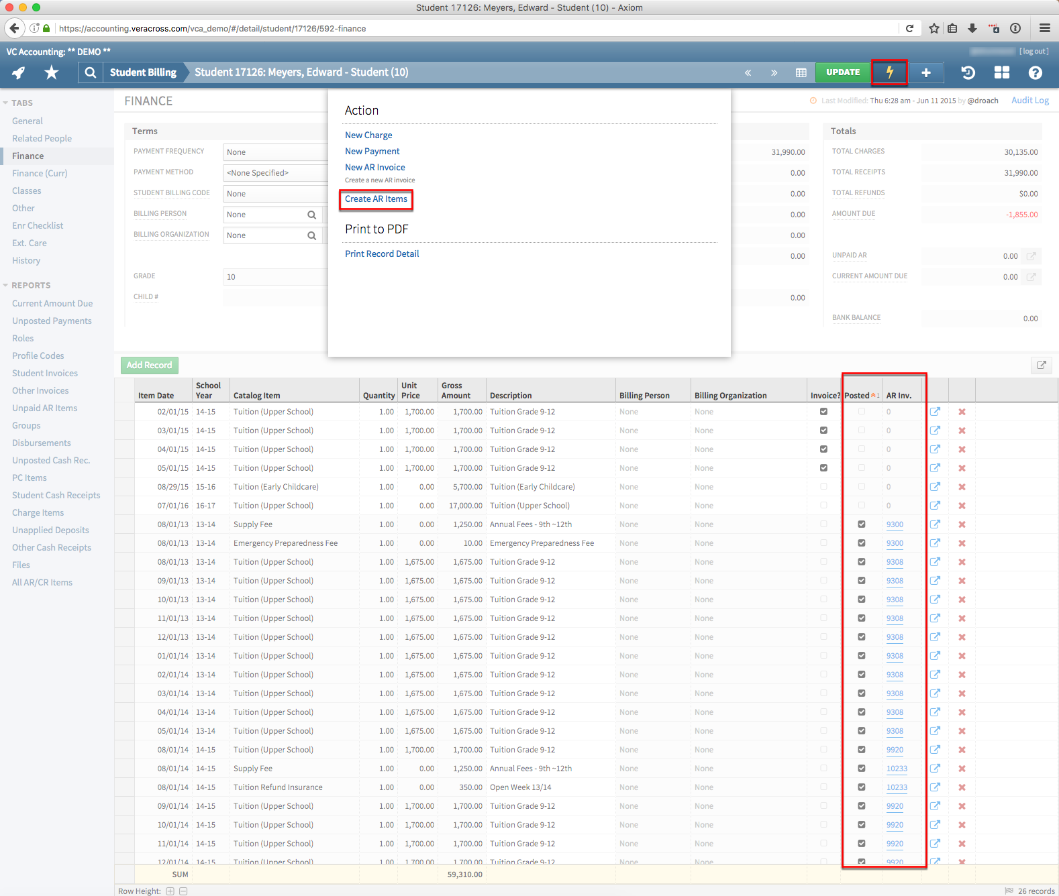Collapse the REPORTS sidebar section
This screenshot has width=1059, height=896.
[5, 285]
